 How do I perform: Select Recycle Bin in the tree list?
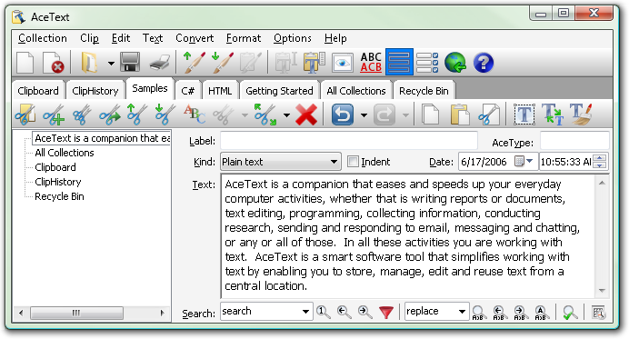click(x=59, y=196)
